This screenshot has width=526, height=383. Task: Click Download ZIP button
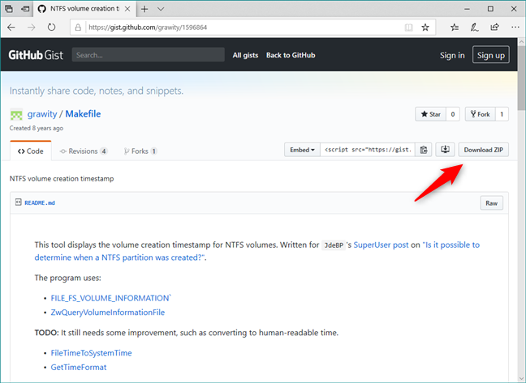(x=484, y=150)
